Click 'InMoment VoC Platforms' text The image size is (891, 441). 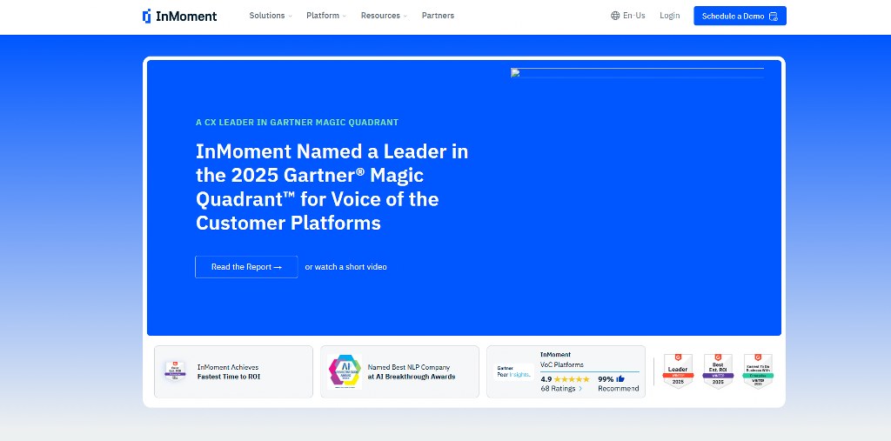pos(561,360)
